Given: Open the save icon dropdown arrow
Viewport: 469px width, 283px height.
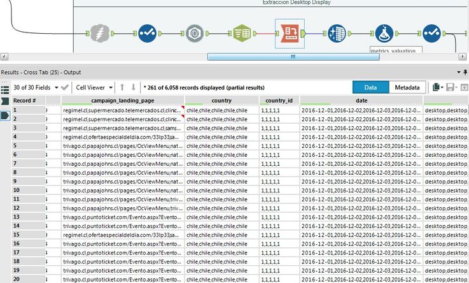Looking at the screenshot, I should pyautogui.click(x=456, y=88).
